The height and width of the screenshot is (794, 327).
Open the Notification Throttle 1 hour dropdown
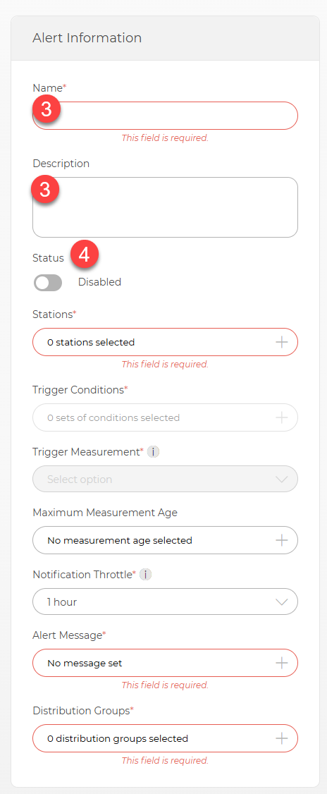(x=165, y=601)
